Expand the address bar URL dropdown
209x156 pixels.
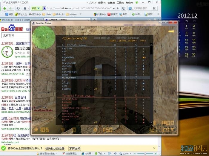tap(114, 8)
